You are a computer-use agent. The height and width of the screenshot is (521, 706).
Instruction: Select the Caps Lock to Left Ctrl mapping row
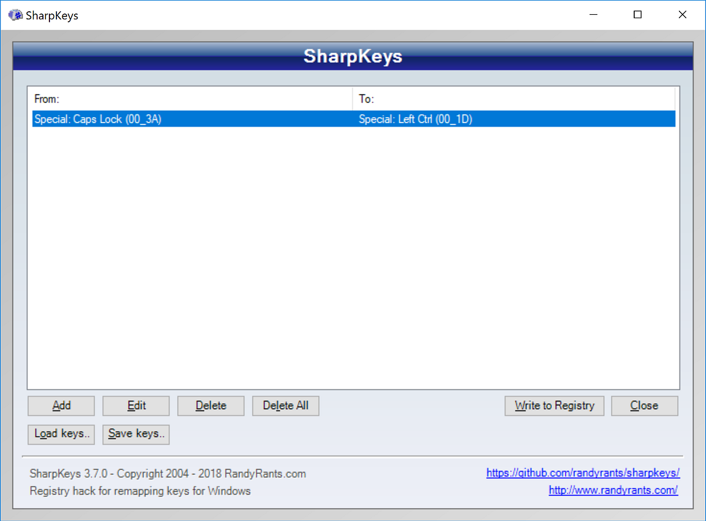pyautogui.click(x=235, y=118)
